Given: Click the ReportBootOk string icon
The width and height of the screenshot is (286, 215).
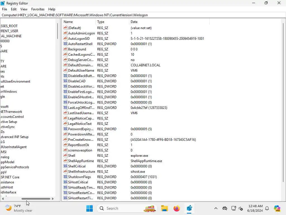Looking at the screenshot, I should click(x=65, y=145).
